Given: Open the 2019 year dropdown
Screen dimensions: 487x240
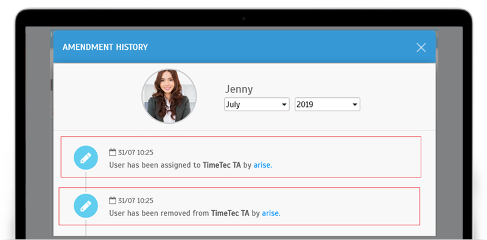Looking at the screenshot, I should (328, 105).
